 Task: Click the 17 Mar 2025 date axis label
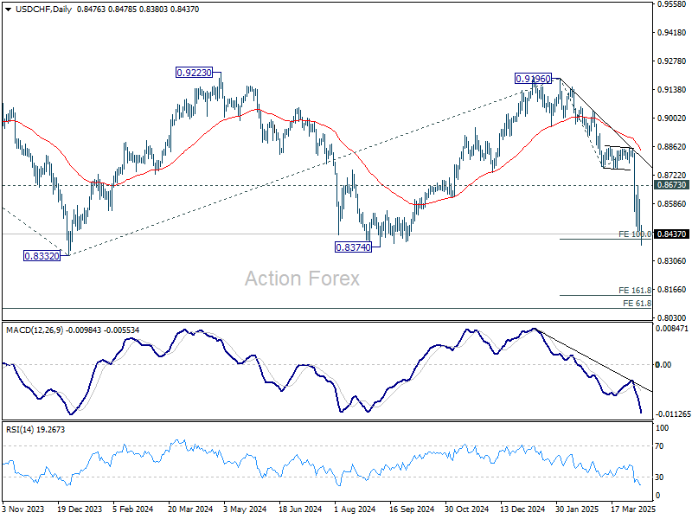[x=633, y=509]
